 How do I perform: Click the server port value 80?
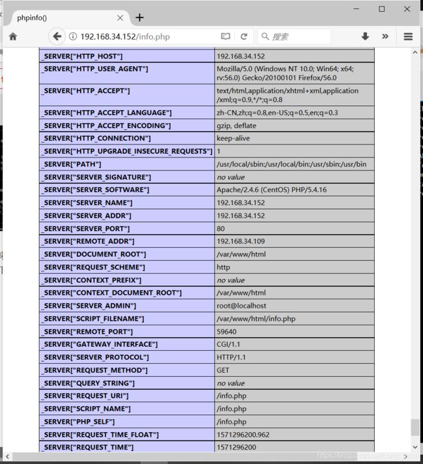tap(295, 228)
